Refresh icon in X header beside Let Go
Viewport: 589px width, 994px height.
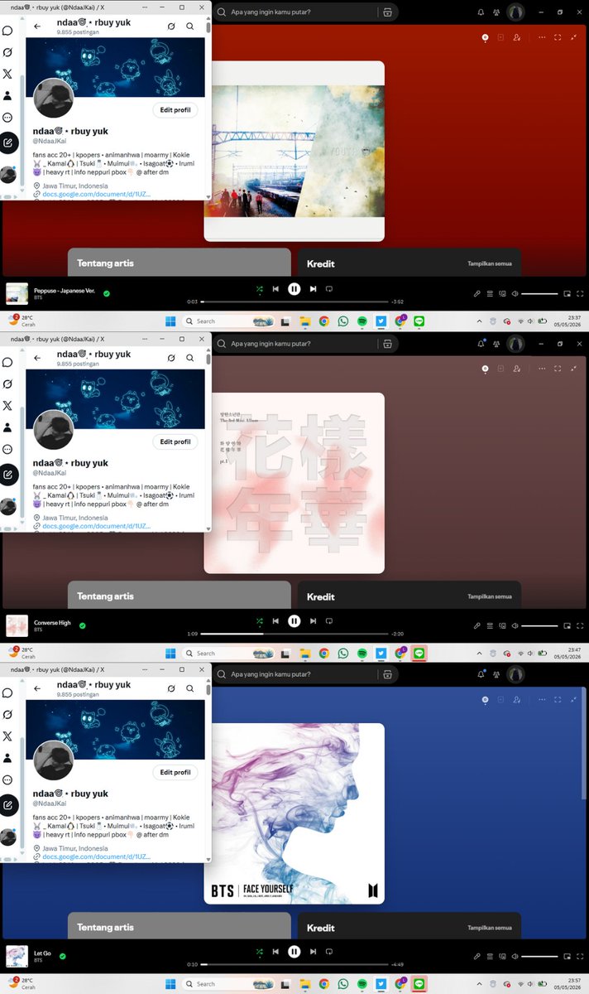point(171,688)
